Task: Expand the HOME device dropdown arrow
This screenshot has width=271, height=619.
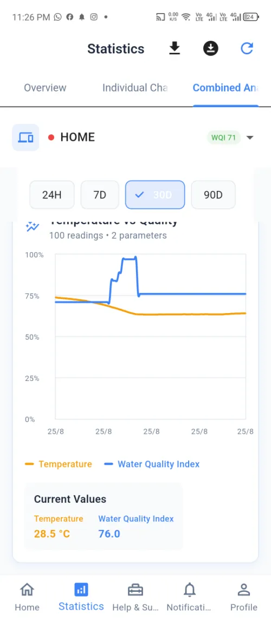Action: click(x=250, y=137)
